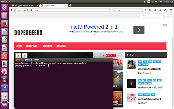174x109 pixels.
Task: Open Ubuntu Software Center icon
Action: pyautogui.click(x=4, y=56)
